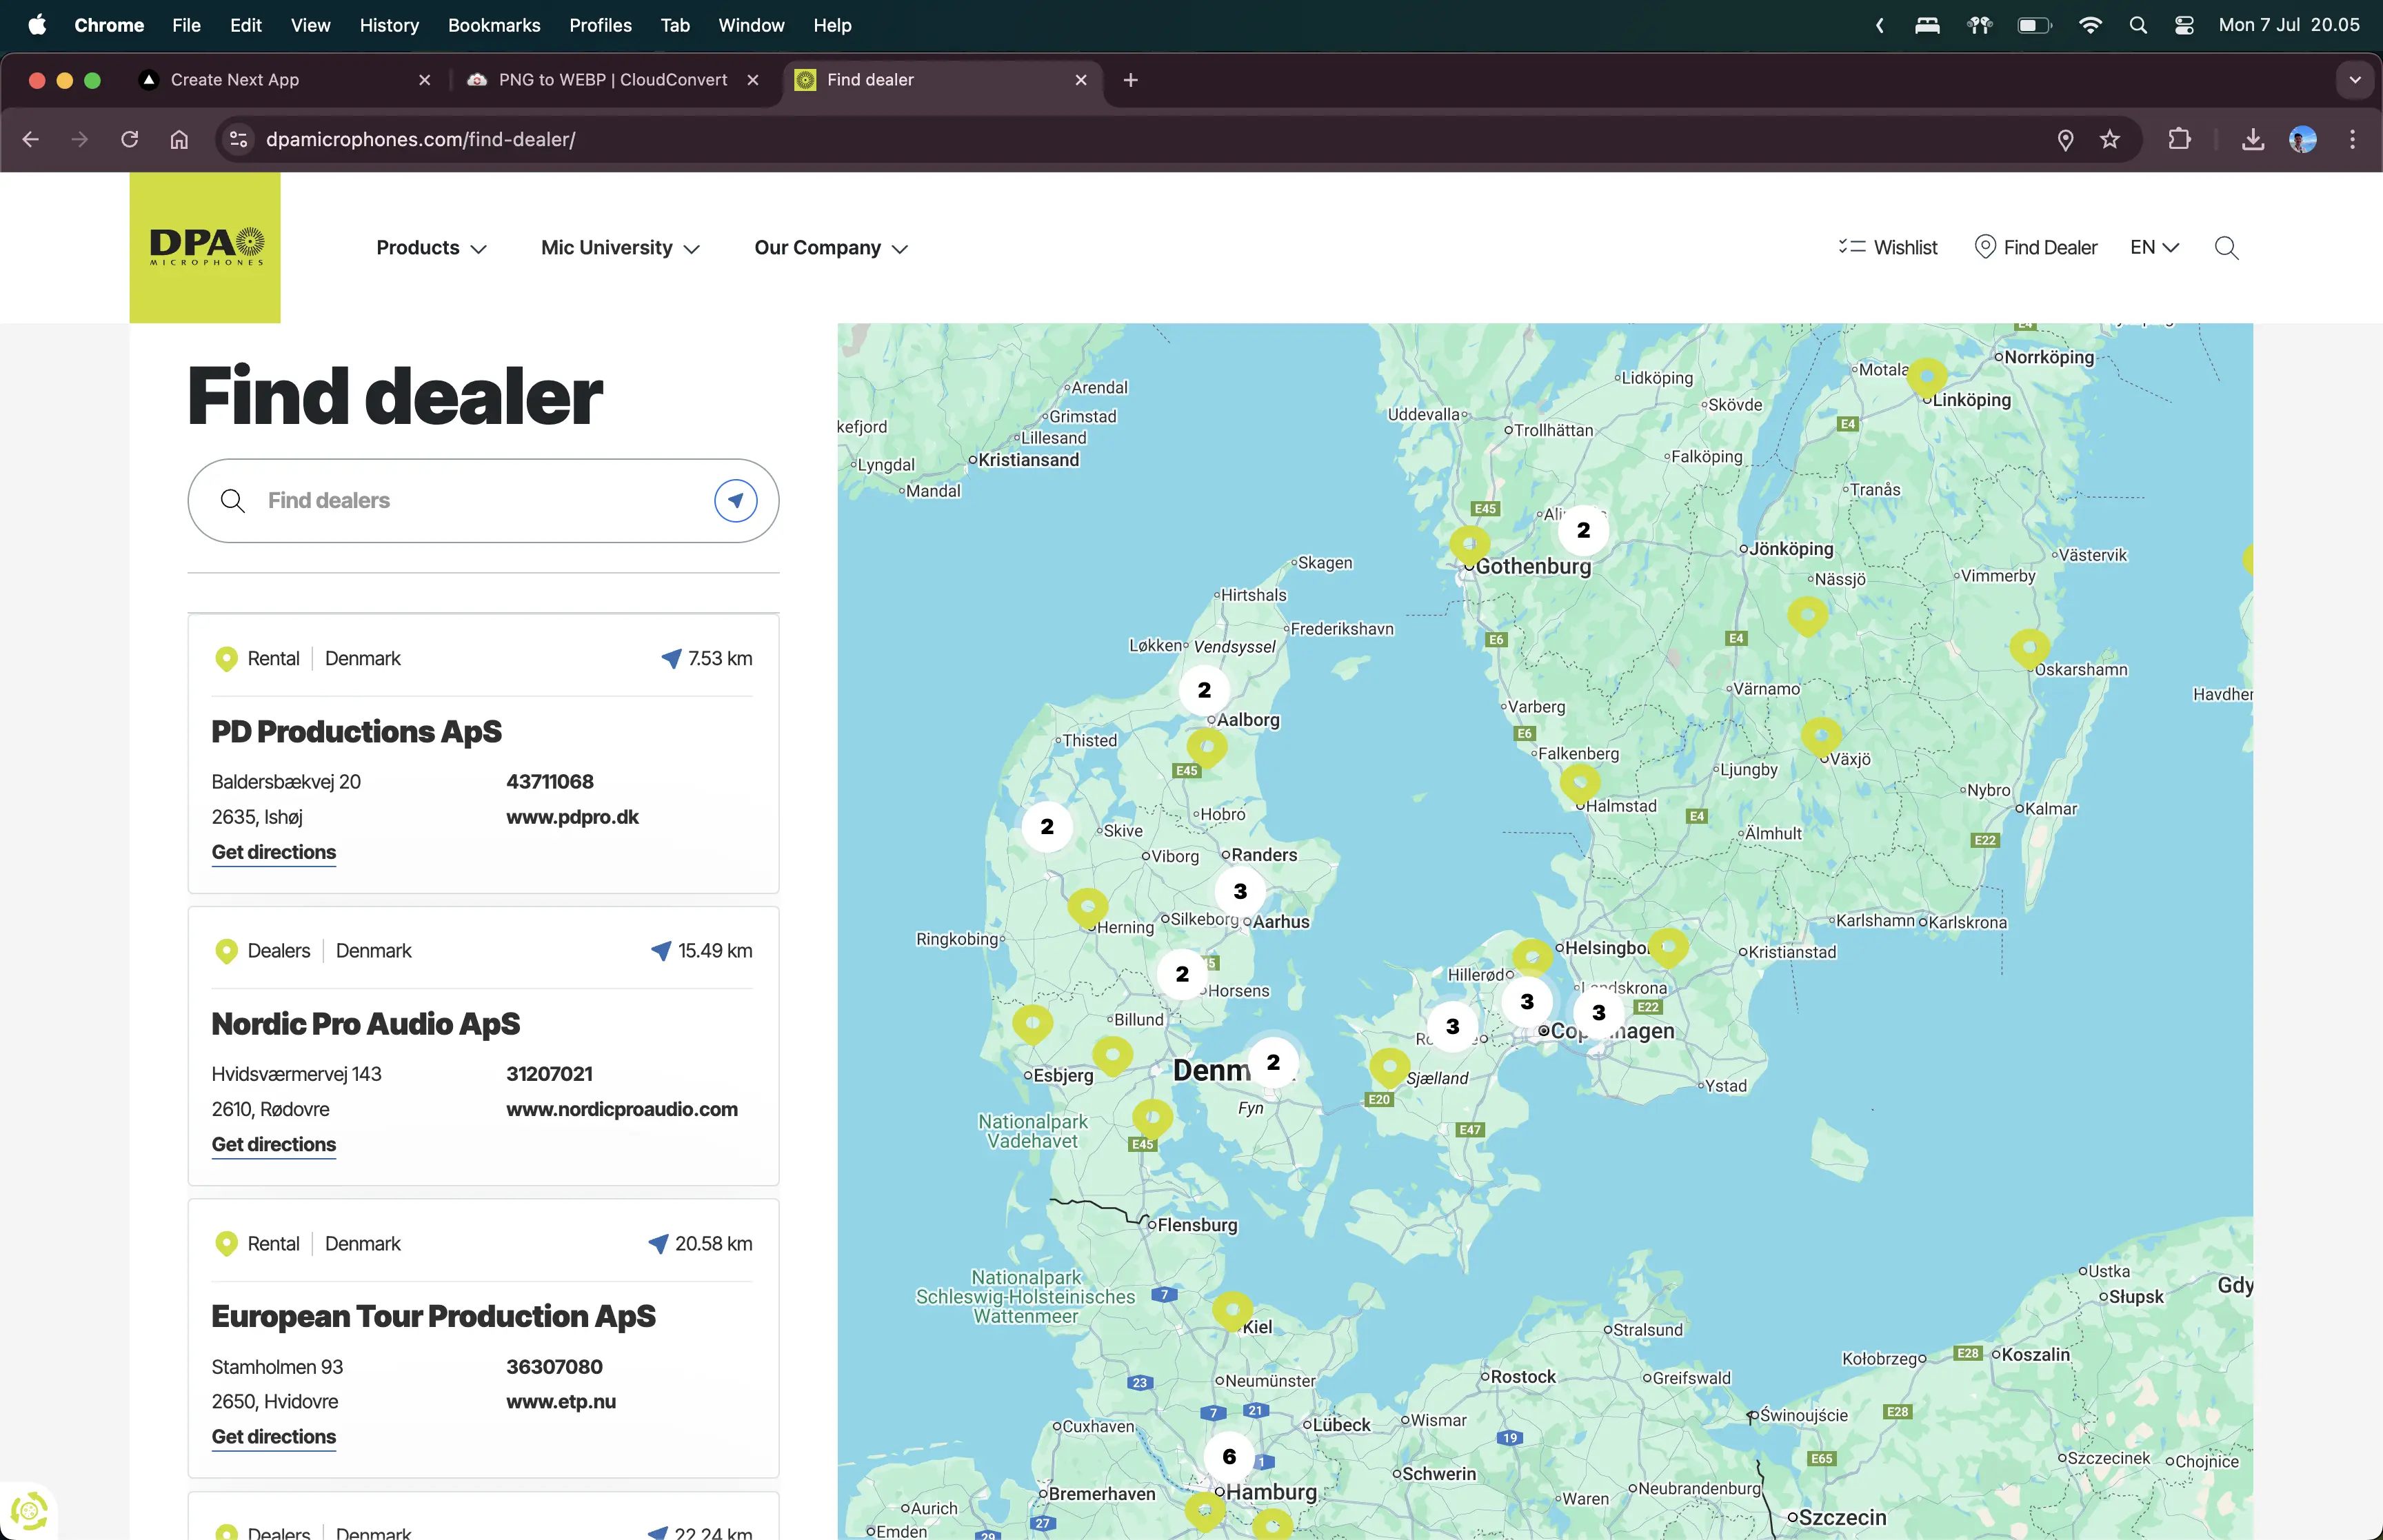
Task: Click inside the Find dealers search field
Action: pos(483,500)
